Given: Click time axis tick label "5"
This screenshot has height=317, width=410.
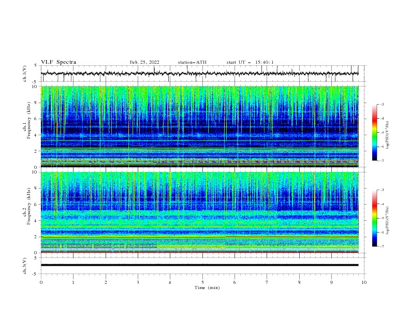Looking at the screenshot, I should point(202,282).
